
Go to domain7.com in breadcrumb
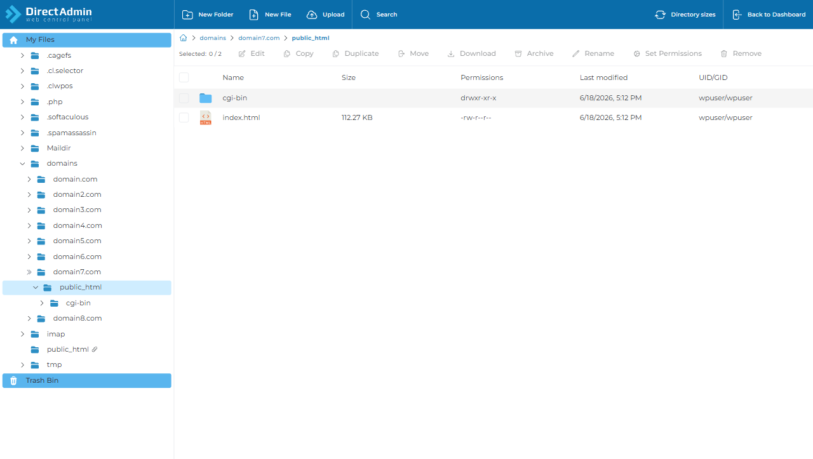(x=259, y=38)
